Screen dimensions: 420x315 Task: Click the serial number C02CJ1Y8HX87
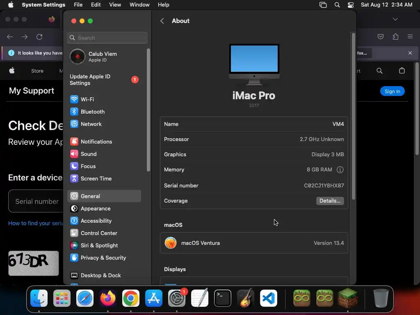(x=324, y=185)
